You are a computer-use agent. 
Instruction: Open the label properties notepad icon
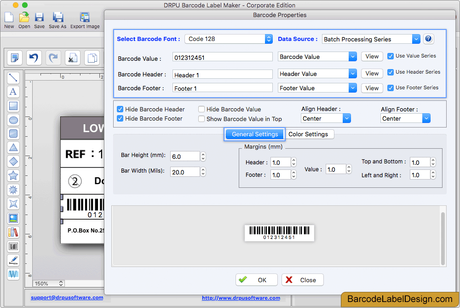14,58
